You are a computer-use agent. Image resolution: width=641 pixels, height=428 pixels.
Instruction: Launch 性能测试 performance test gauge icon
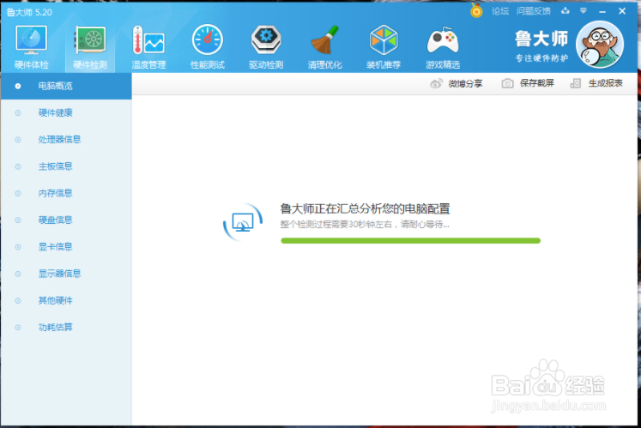point(208,39)
